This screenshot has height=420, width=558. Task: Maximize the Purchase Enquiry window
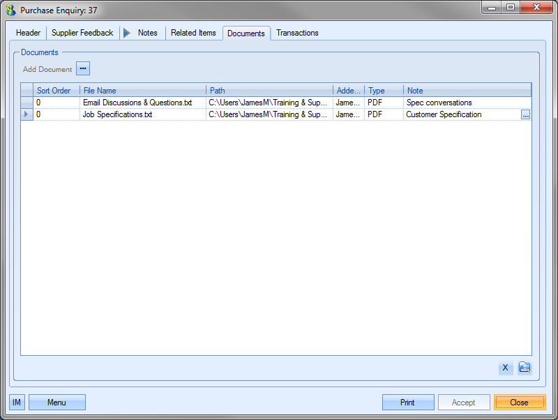(x=511, y=7)
